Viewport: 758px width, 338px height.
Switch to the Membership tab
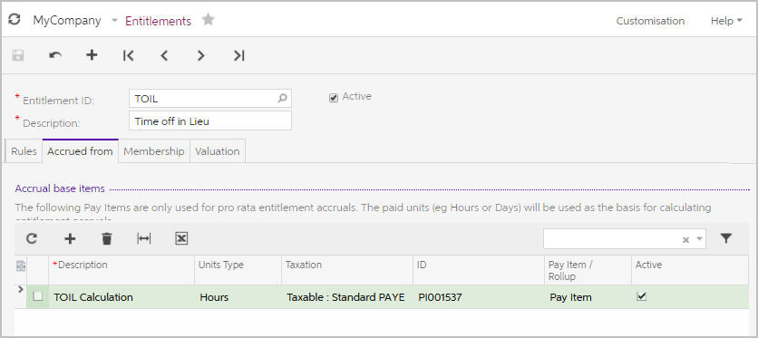tap(154, 151)
